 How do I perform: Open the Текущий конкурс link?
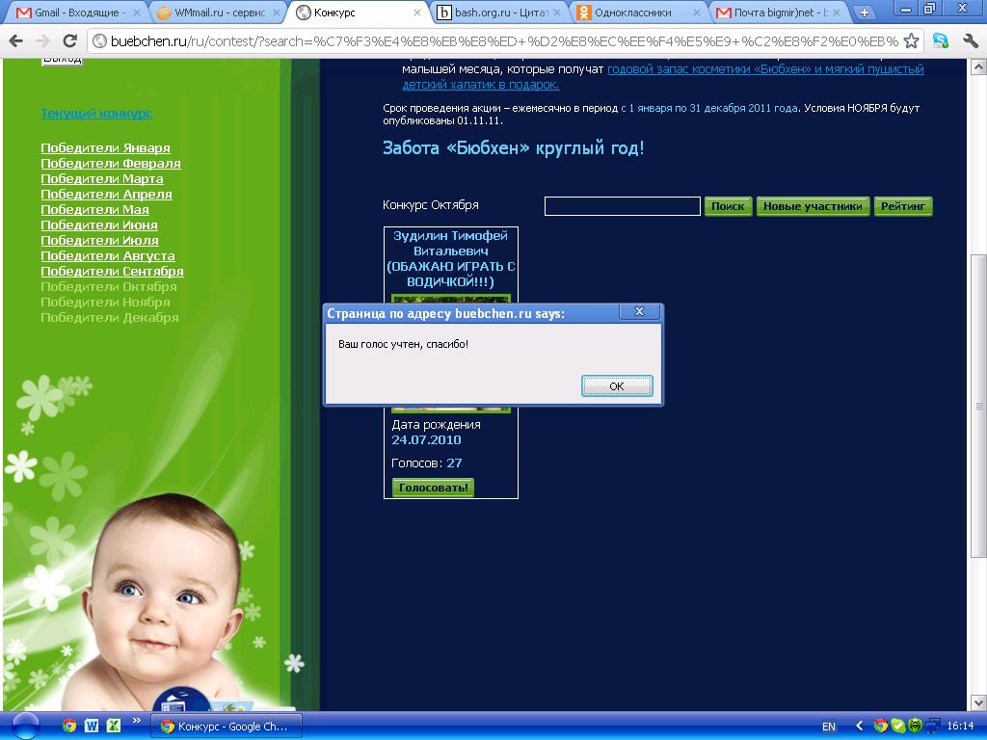click(96, 114)
